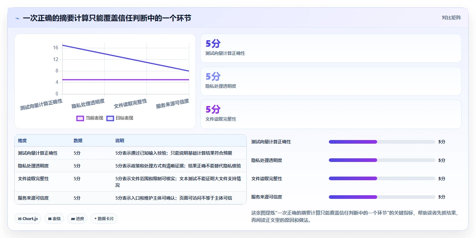476x238 pixels.
Task: Click the summary paragraph starting 这张图提炼
Action: (x=355, y=216)
